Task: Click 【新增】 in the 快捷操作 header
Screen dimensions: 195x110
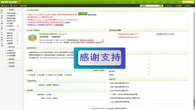Action: click(x=96, y=71)
